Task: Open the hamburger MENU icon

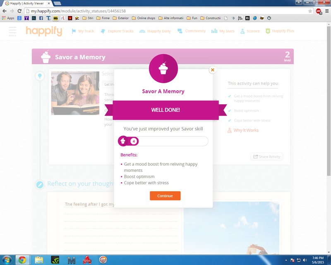Action: (x=12, y=31)
